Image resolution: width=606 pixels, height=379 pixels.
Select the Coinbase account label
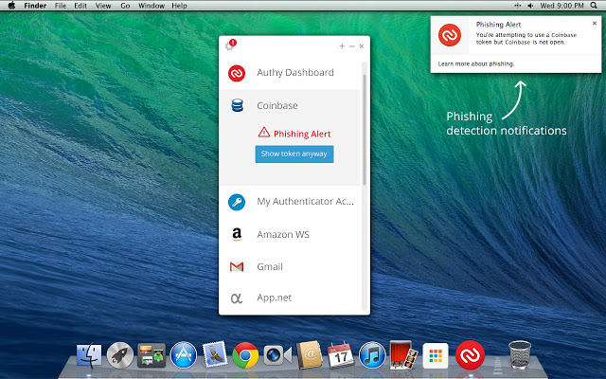point(277,105)
